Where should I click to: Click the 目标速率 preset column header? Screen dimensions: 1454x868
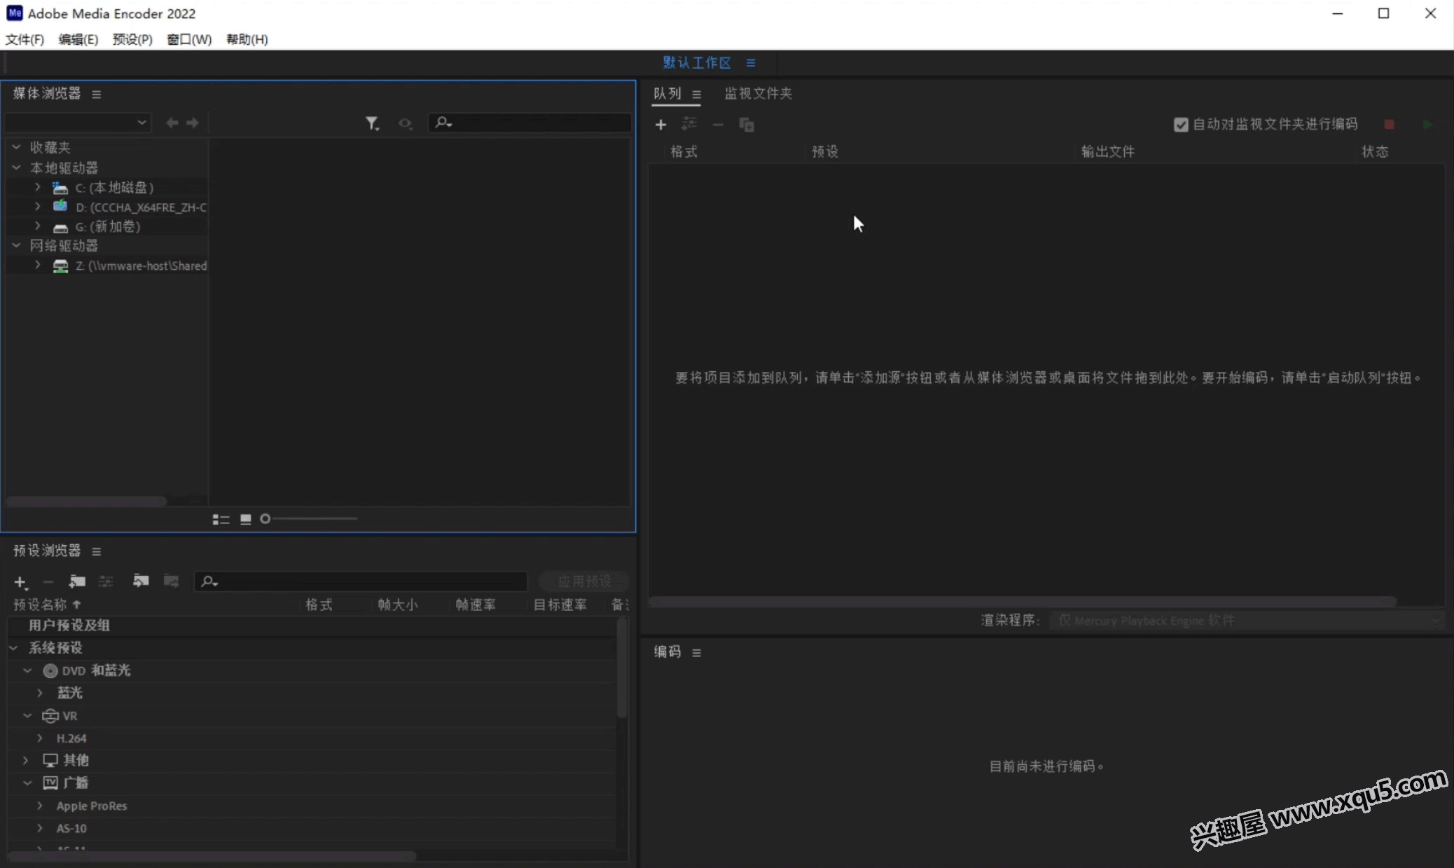(x=560, y=605)
